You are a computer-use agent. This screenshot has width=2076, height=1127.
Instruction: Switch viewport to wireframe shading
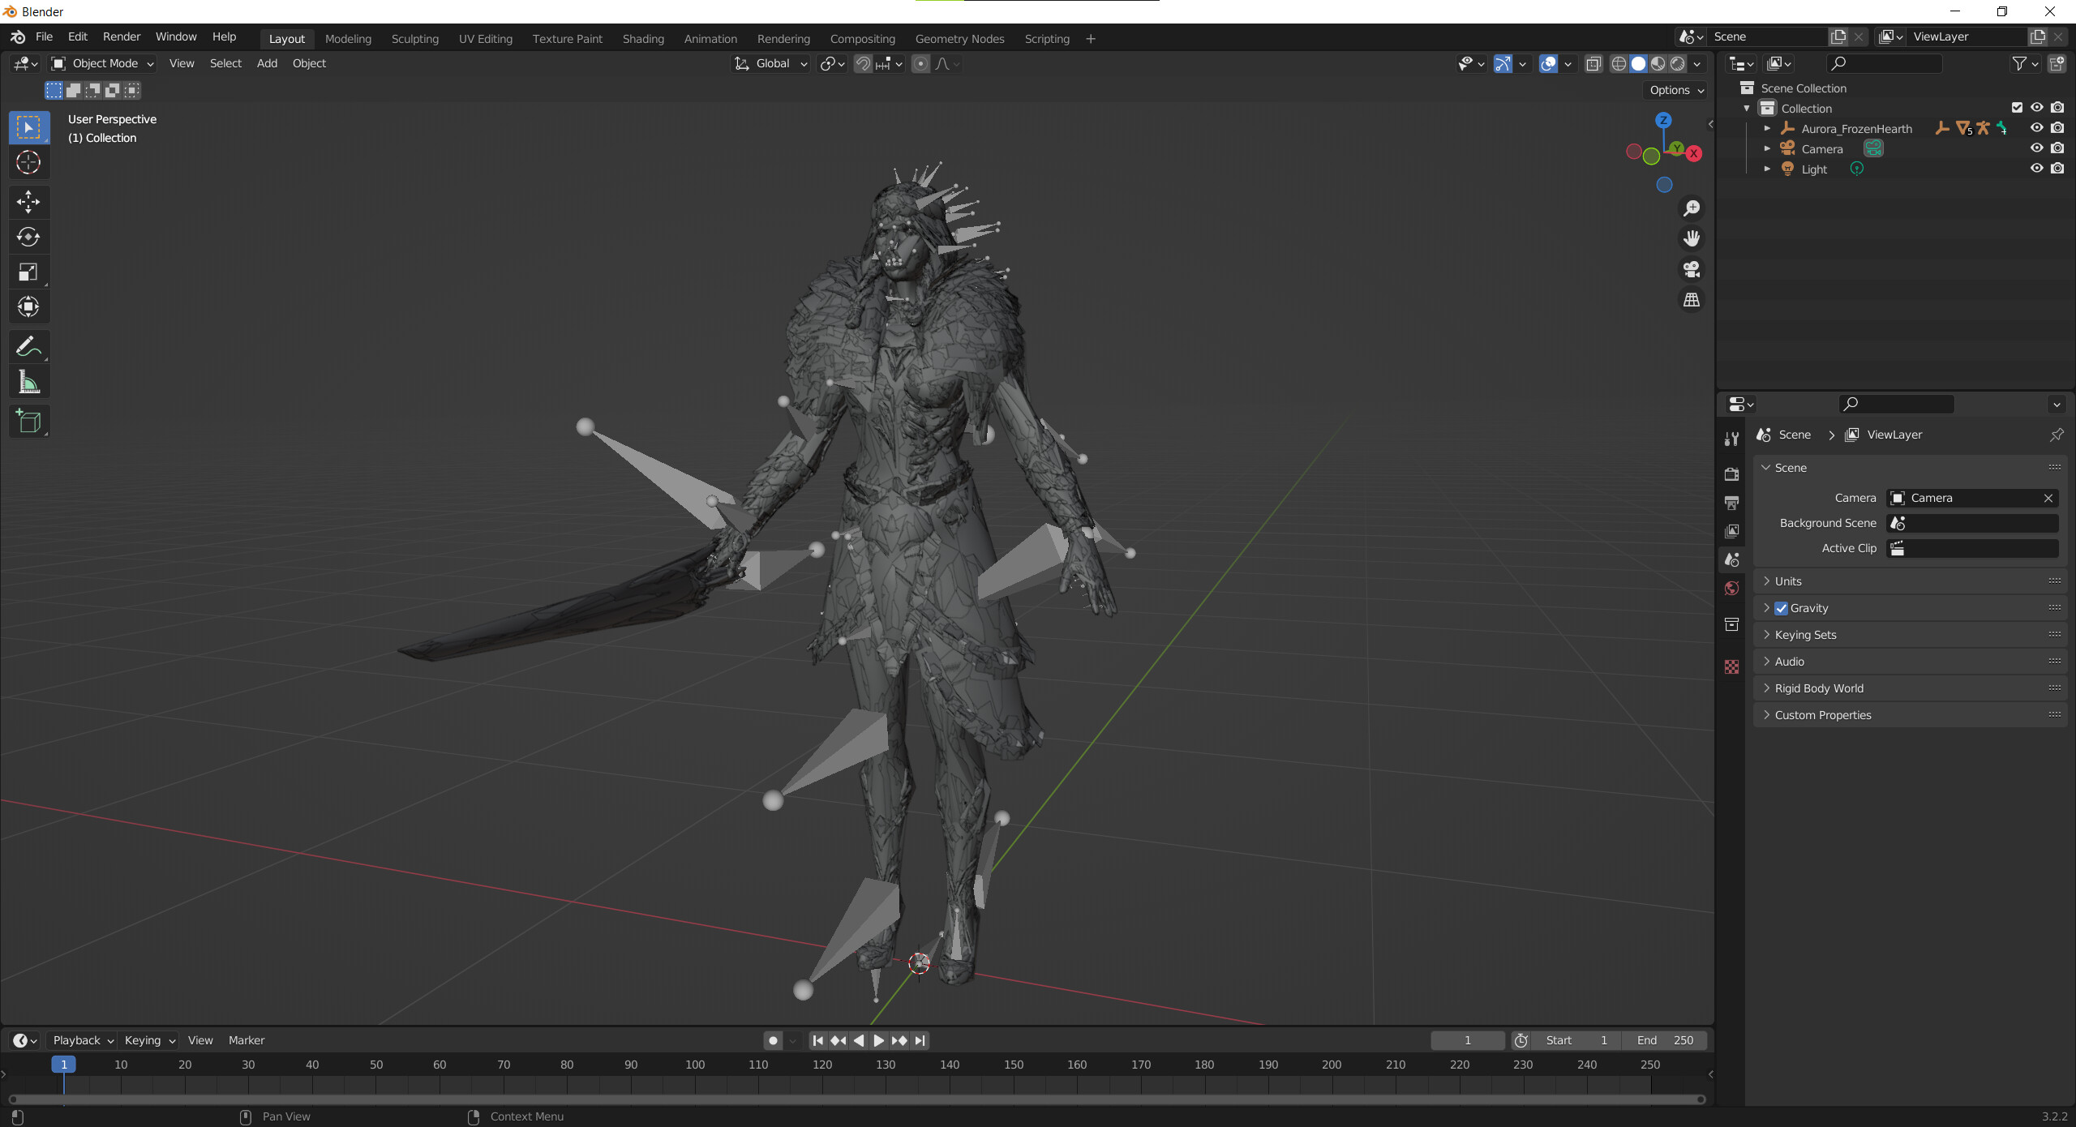(1618, 63)
